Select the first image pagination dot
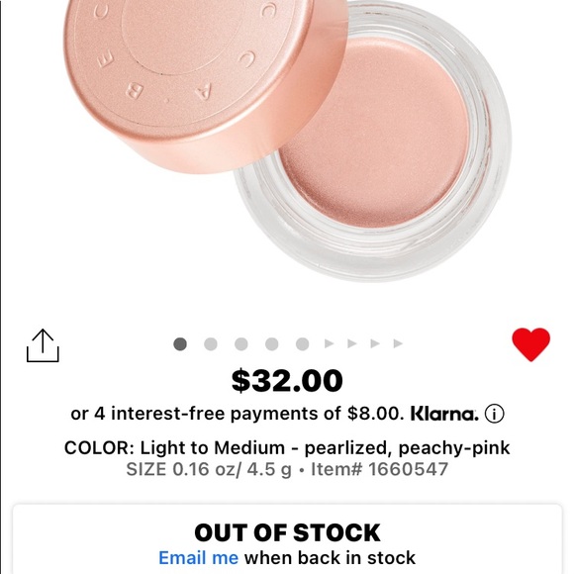Viewport: 574px width, 574px height. point(180,344)
